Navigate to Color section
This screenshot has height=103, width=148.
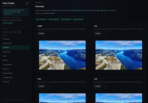click(16, 56)
